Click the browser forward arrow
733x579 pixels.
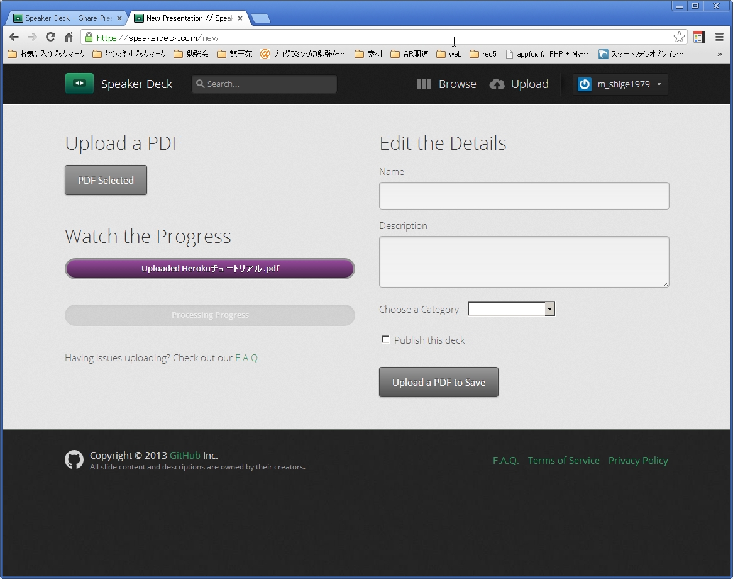pyautogui.click(x=32, y=37)
